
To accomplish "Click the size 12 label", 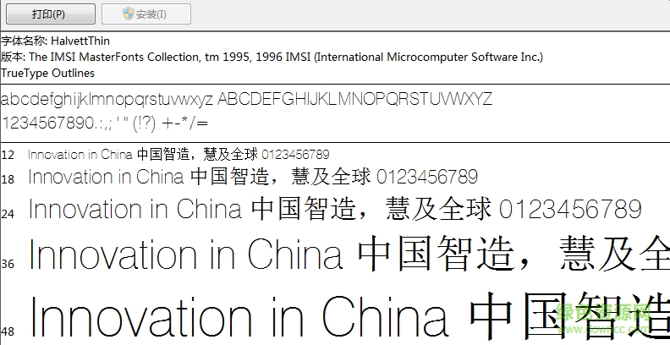I will 8,155.
